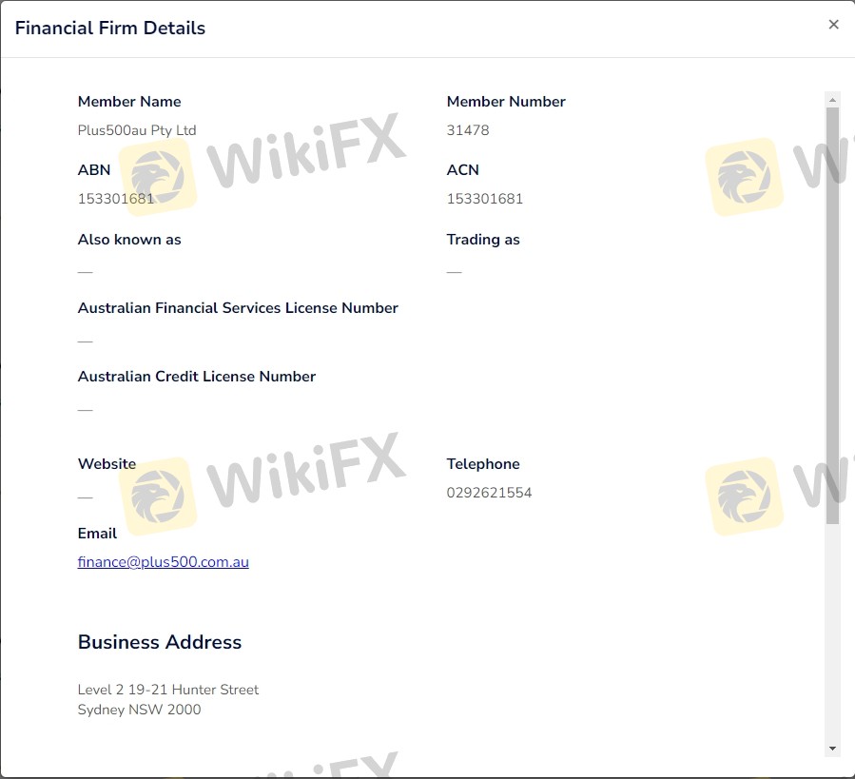Click the Level 2 19-21 Hunter Street line
The width and height of the screenshot is (855, 779).
tap(168, 690)
